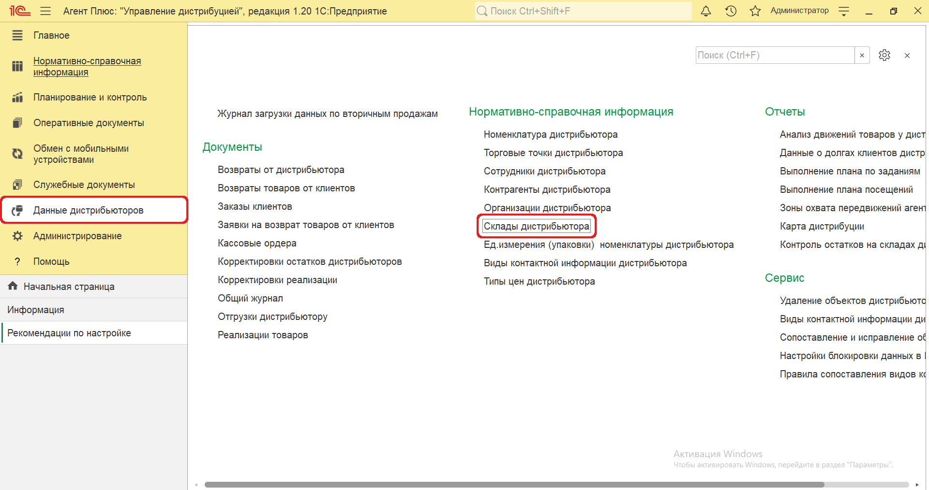Click the Обмен с мобильными устройствами sync icon
929x490 pixels.
pos(17,154)
